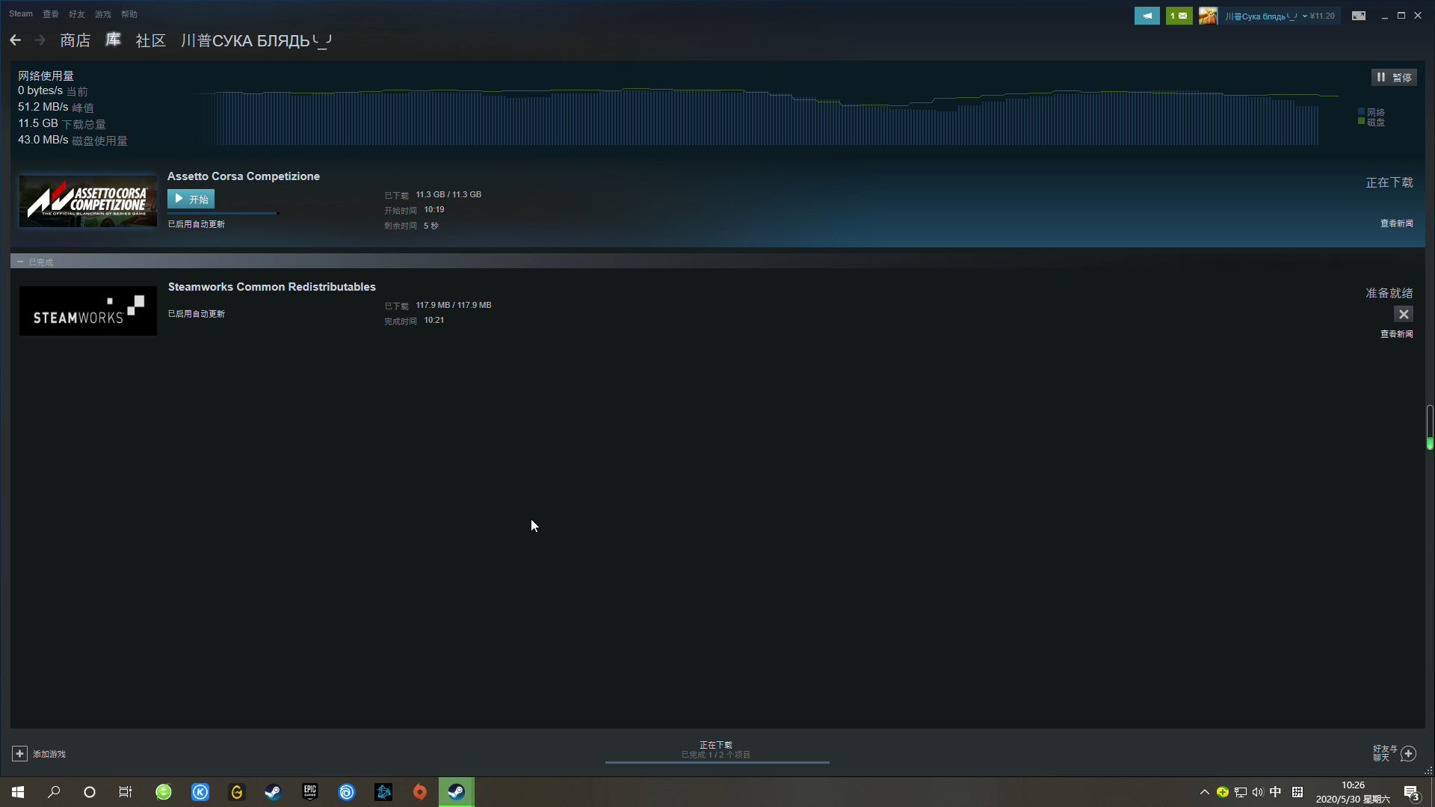The image size is (1435, 807).
Task: Go forward with the right arrow
Action: click(x=40, y=40)
